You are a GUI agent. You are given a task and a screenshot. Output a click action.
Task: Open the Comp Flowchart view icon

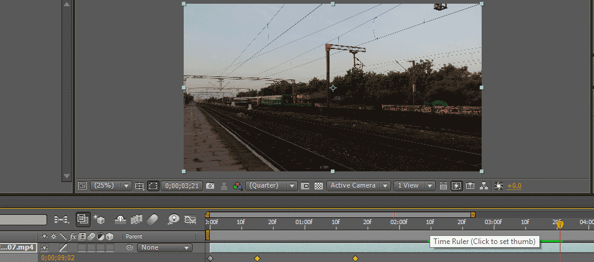coord(484,186)
